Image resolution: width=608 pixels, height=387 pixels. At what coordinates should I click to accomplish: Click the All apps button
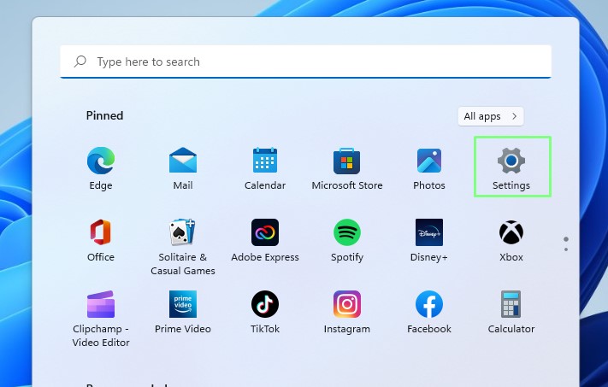tap(491, 116)
